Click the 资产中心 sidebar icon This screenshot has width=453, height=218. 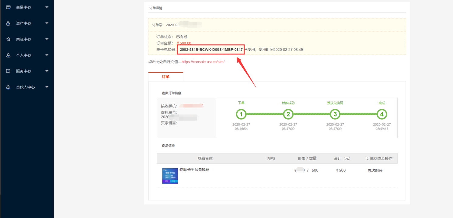9,23
